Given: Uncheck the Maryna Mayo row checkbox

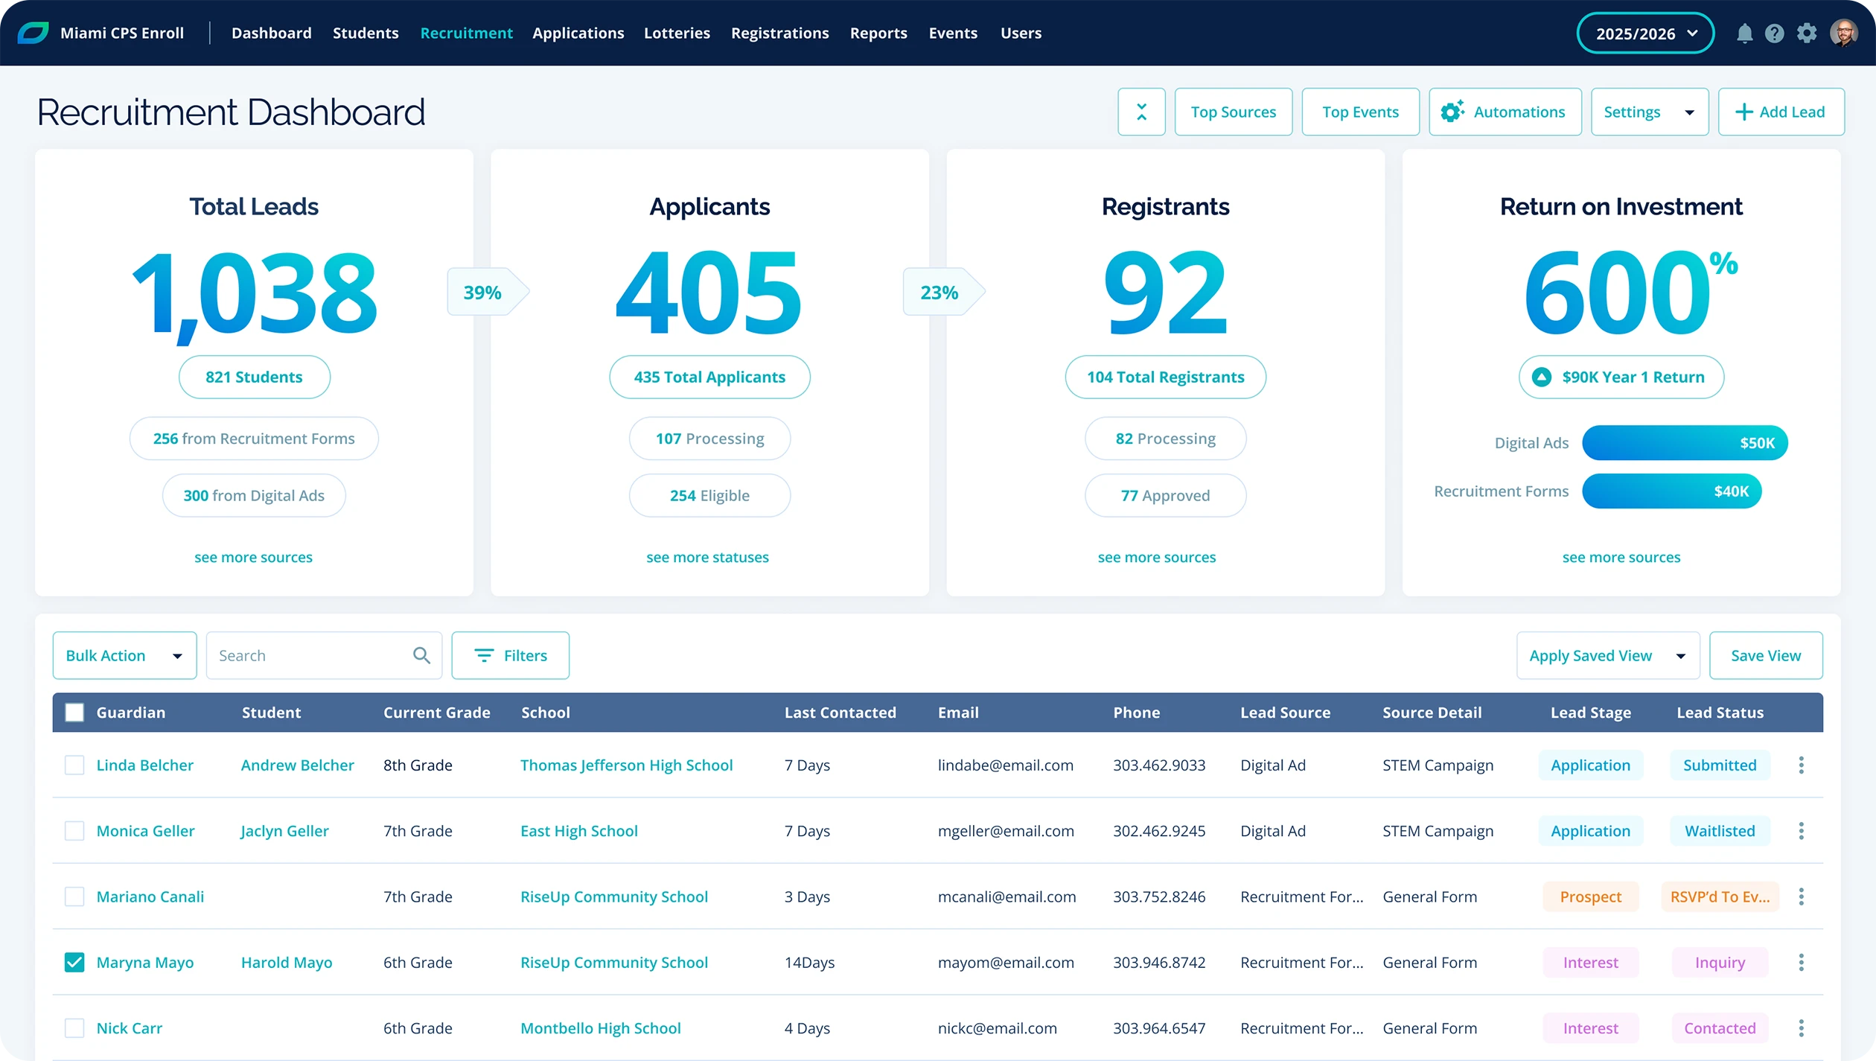Looking at the screenshot, I should 74,963.
